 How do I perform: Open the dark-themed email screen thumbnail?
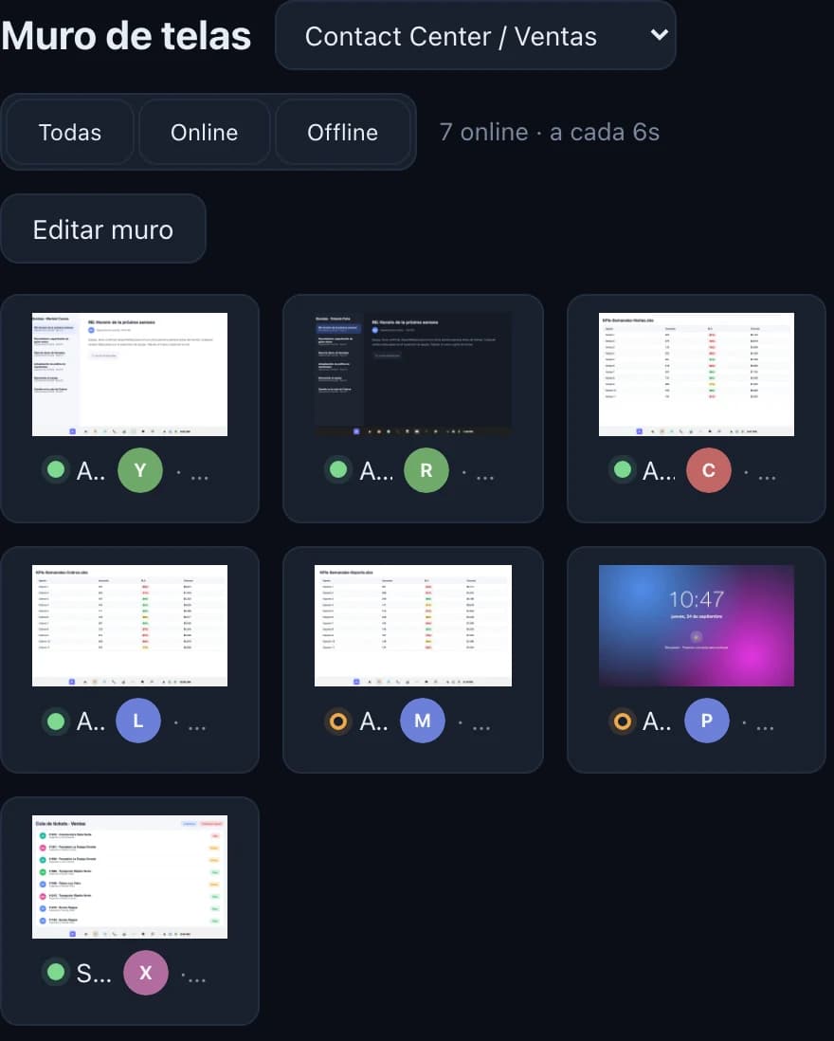412,374
